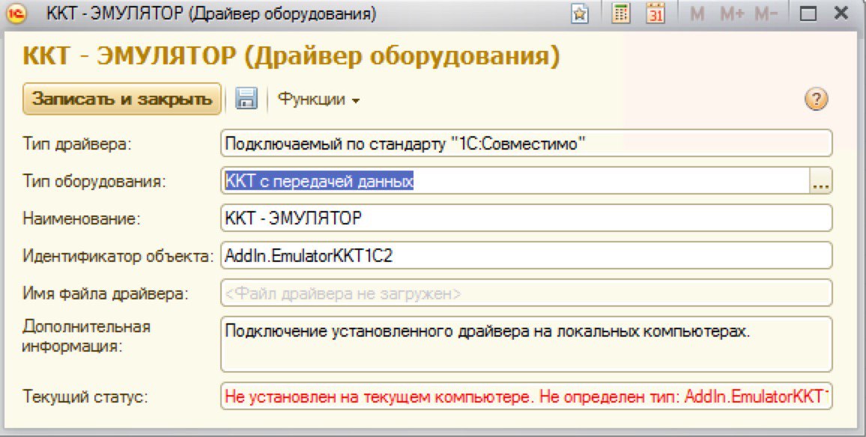Click the 1C application logo icon
Screen dimensions: 866x437
tap(16, 13)
